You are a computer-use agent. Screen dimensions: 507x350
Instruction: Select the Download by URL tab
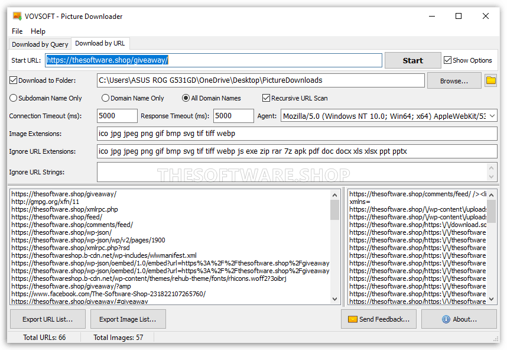100,43
